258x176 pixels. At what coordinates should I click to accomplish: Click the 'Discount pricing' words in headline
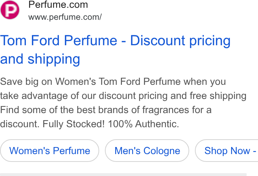[x=180, y=41]
